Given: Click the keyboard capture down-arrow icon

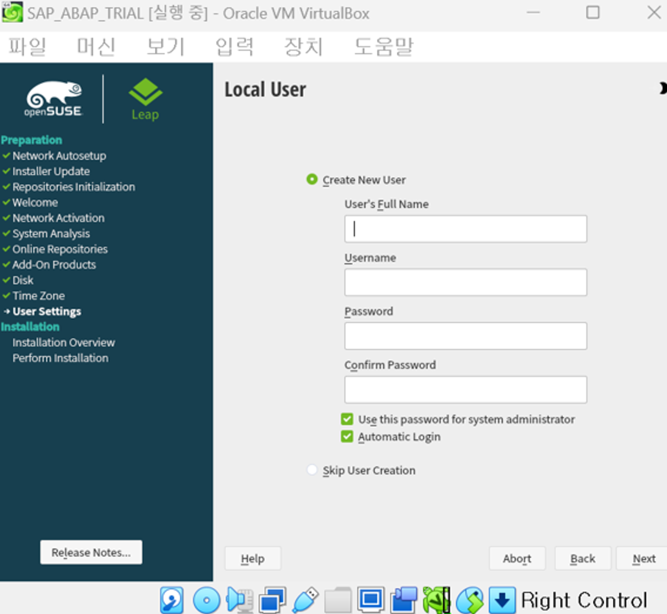Looking at the screenshot, I should 503,600.
